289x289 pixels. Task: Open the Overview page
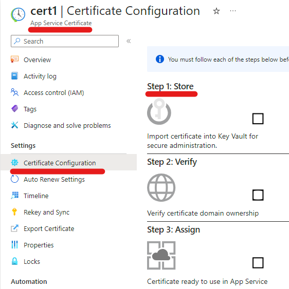pyautogui.click(x=37, y=60)
